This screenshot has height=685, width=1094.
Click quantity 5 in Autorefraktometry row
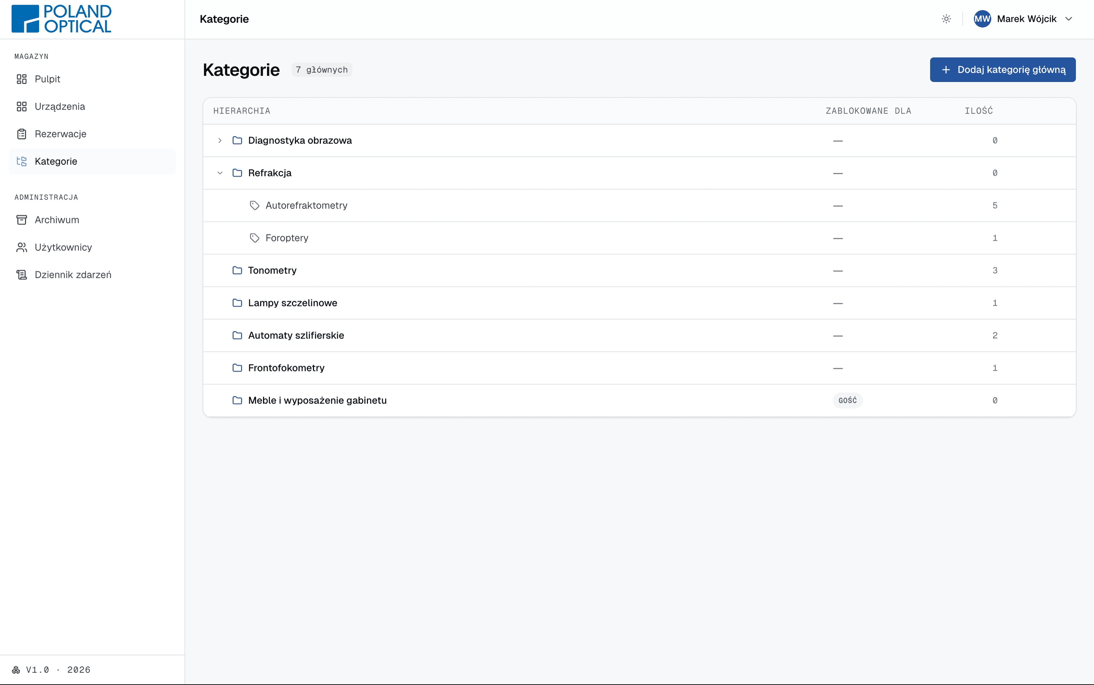point(995,206)
